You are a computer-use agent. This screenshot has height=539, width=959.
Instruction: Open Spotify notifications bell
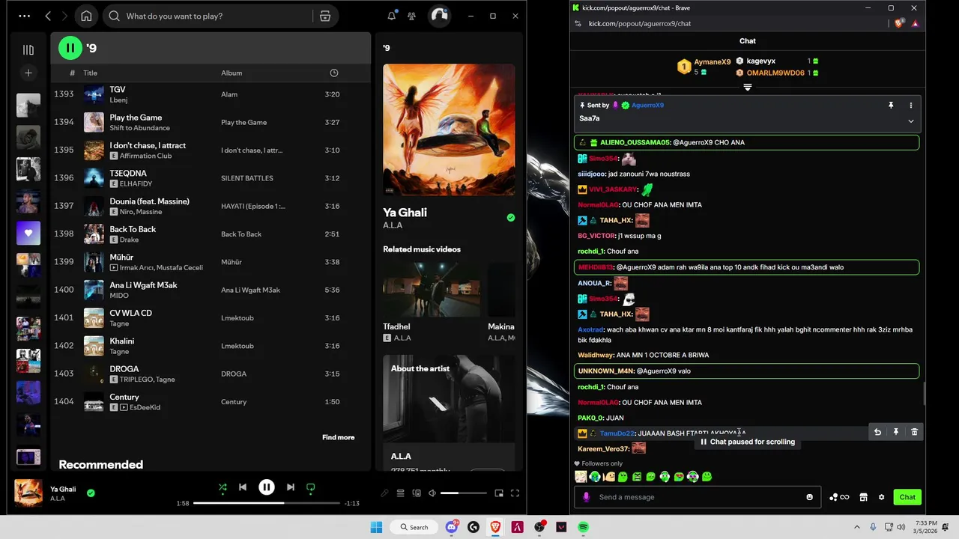click(x=391, y=16)
